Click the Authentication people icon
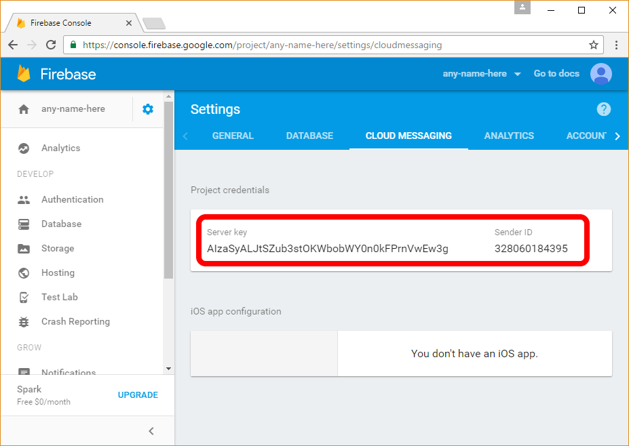629x446 pixels. 24,199
